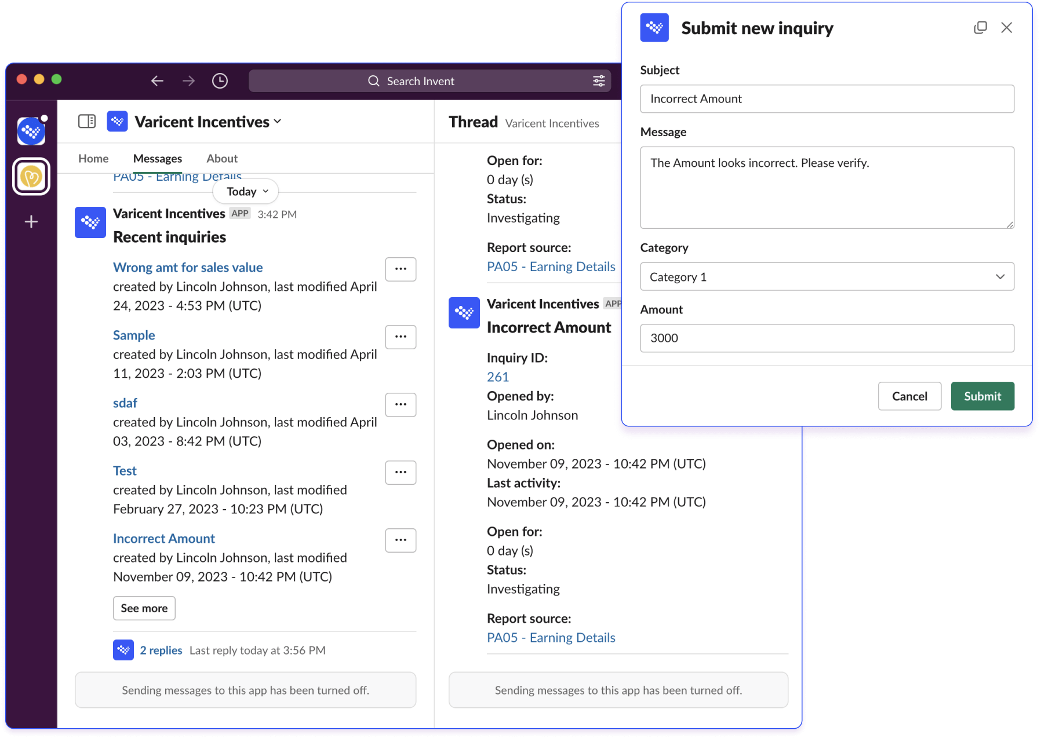
Task: Open the Sample inquiry link
Action: click(x=134, y=335)
